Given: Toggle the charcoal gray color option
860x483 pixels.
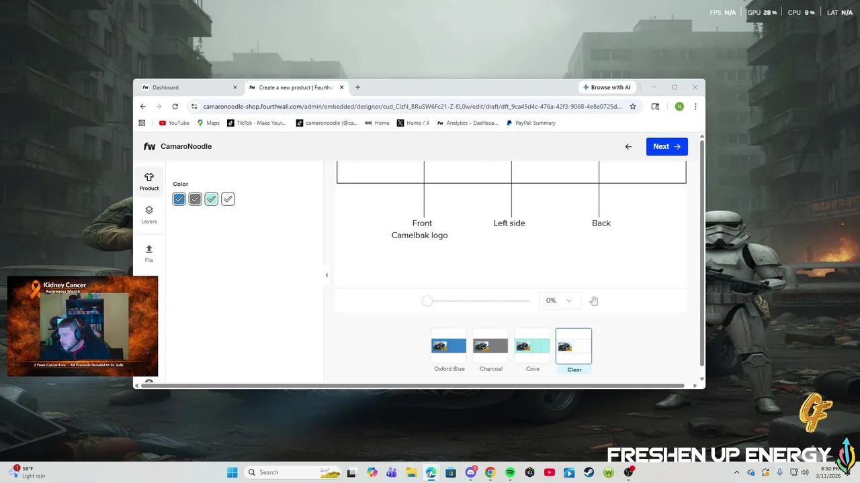Looking at the screenshot, I should [x=195, y=199].
